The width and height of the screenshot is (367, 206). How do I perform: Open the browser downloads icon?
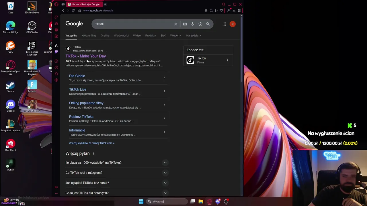coord(234,11)
